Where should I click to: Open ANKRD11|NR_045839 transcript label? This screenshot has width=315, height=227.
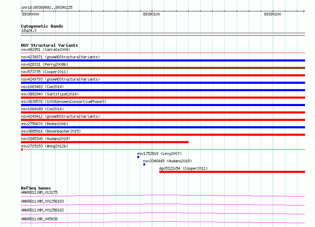tap(39, 219)
